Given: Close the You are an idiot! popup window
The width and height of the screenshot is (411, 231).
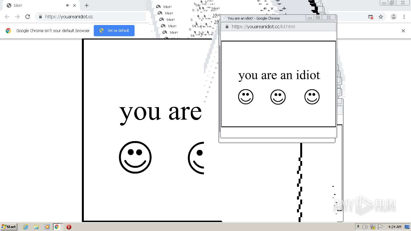Looking at the screenshot, I should tap(328, 18).
